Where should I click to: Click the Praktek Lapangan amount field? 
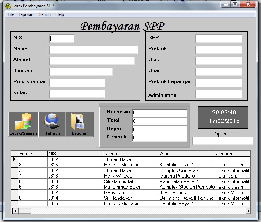coord(219,83)
